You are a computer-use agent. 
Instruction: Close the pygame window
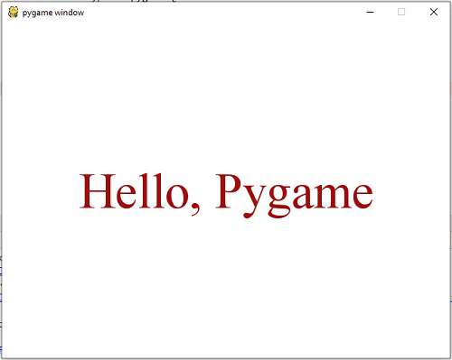[434, 12]
